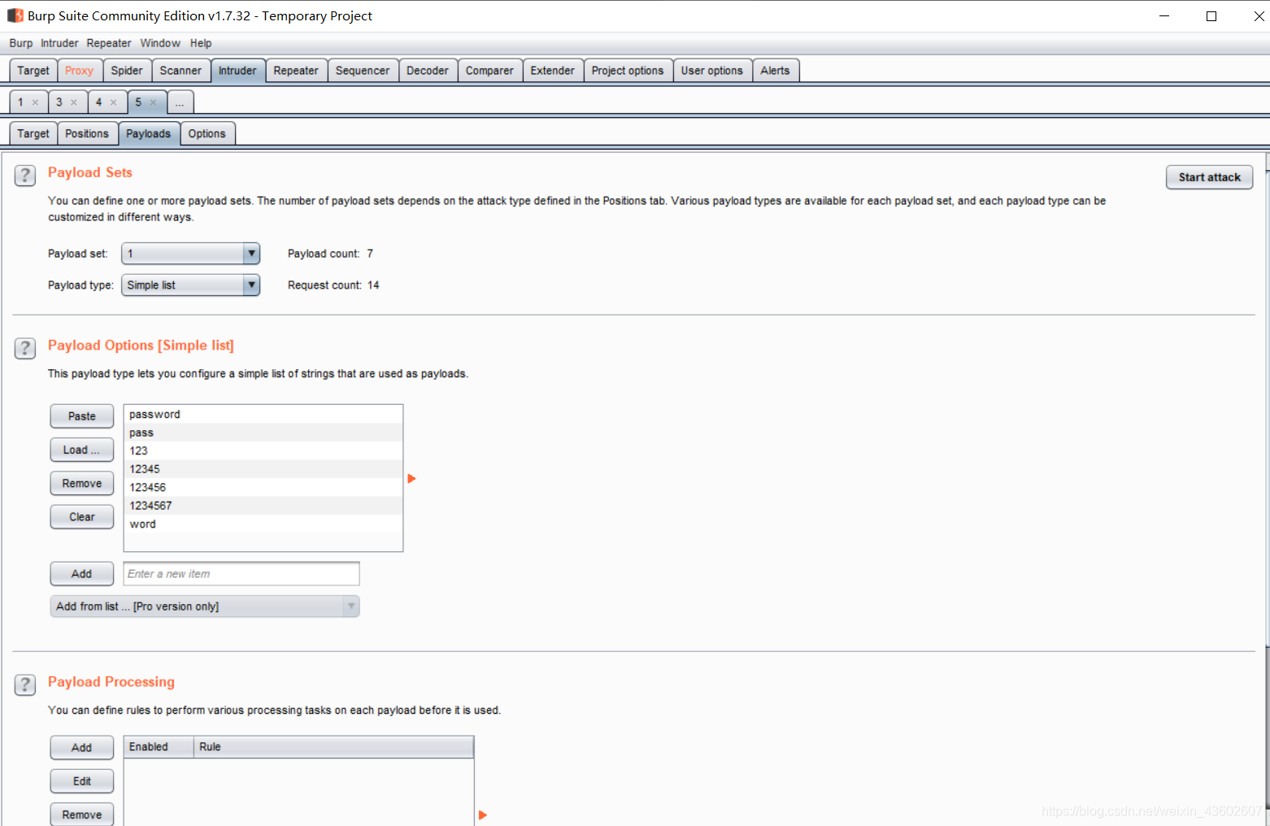
Task: Remove a payload processing rule
Action: pyautogui.click(x=82, y=815)
